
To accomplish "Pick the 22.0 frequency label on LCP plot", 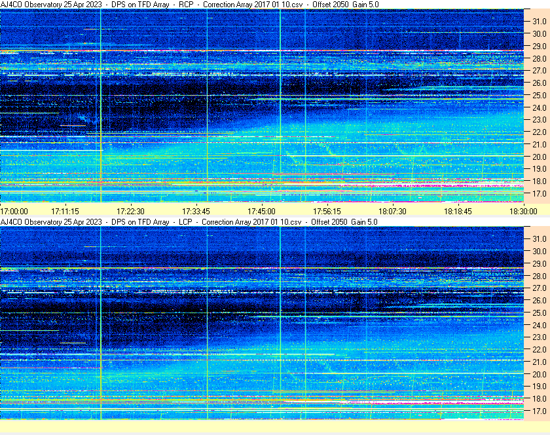I will pos(540,350).
